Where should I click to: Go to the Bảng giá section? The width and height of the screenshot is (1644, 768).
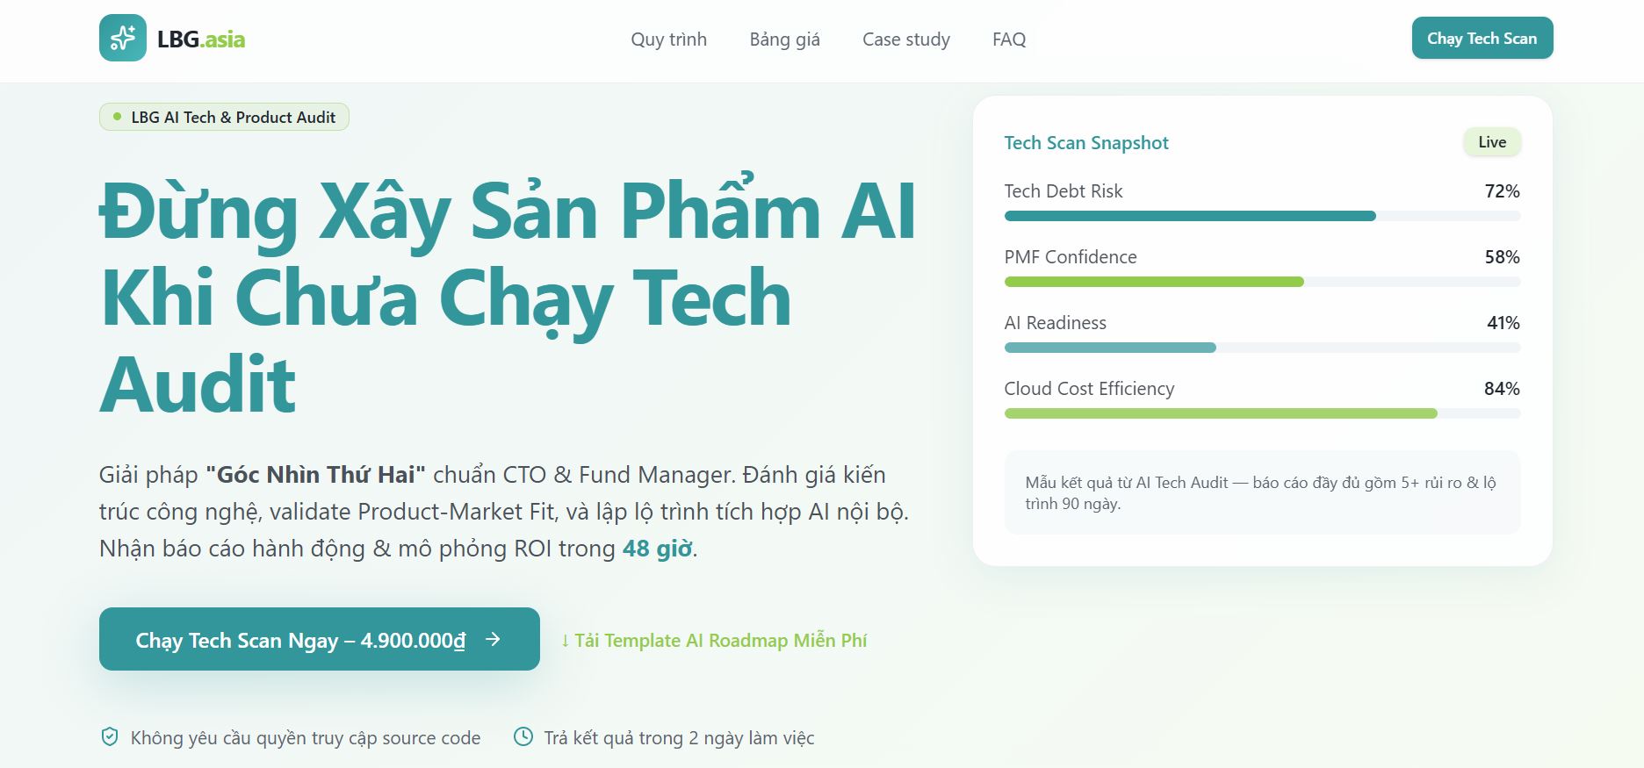tap(784, 39)
